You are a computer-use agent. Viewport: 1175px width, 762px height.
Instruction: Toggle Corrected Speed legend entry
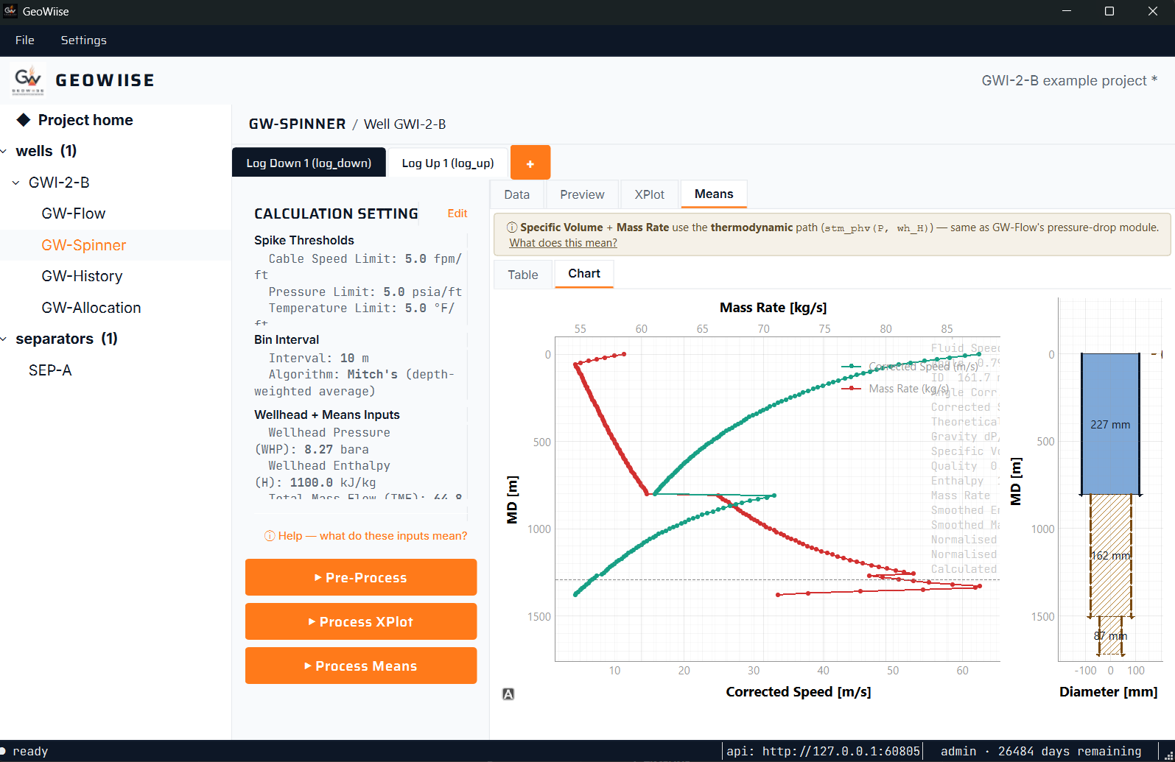click(x=911, y=367)
